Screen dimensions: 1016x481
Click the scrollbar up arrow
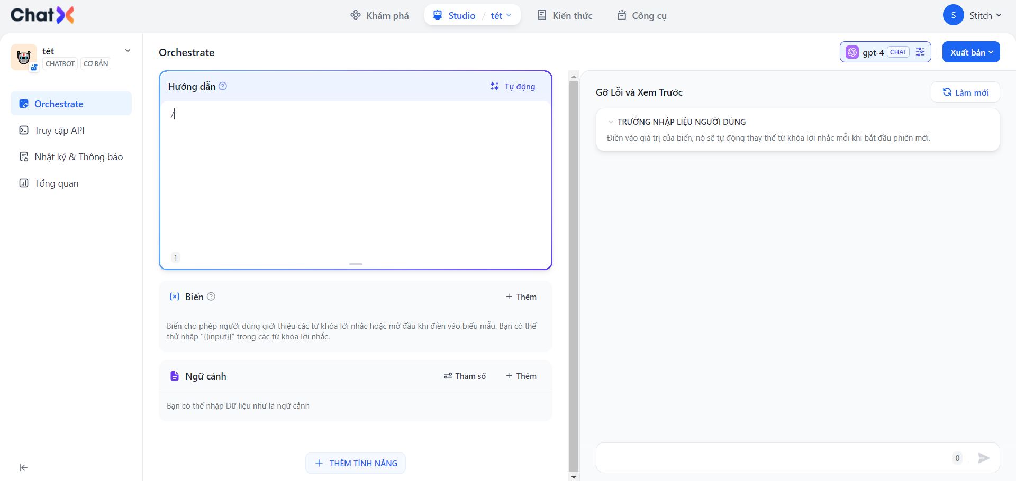point(574,77)
